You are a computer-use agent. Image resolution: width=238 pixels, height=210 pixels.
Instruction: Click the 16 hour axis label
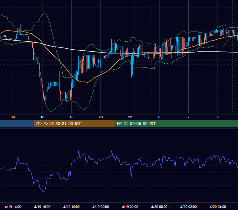point(42,117)
